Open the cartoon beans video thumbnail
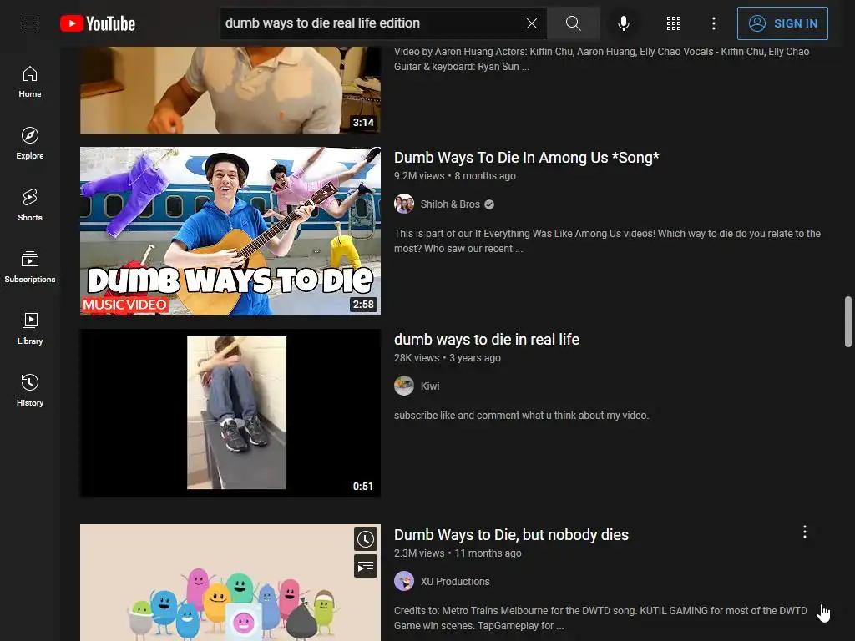Screen dimensions: 855x641 pyautogui.click(x=230, y=583)
